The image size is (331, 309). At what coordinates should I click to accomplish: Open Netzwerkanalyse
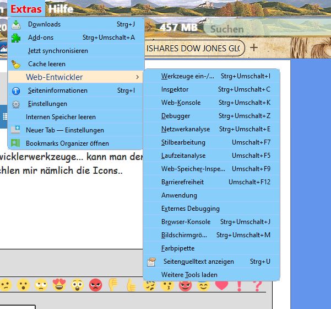click(x=211, y=129)
